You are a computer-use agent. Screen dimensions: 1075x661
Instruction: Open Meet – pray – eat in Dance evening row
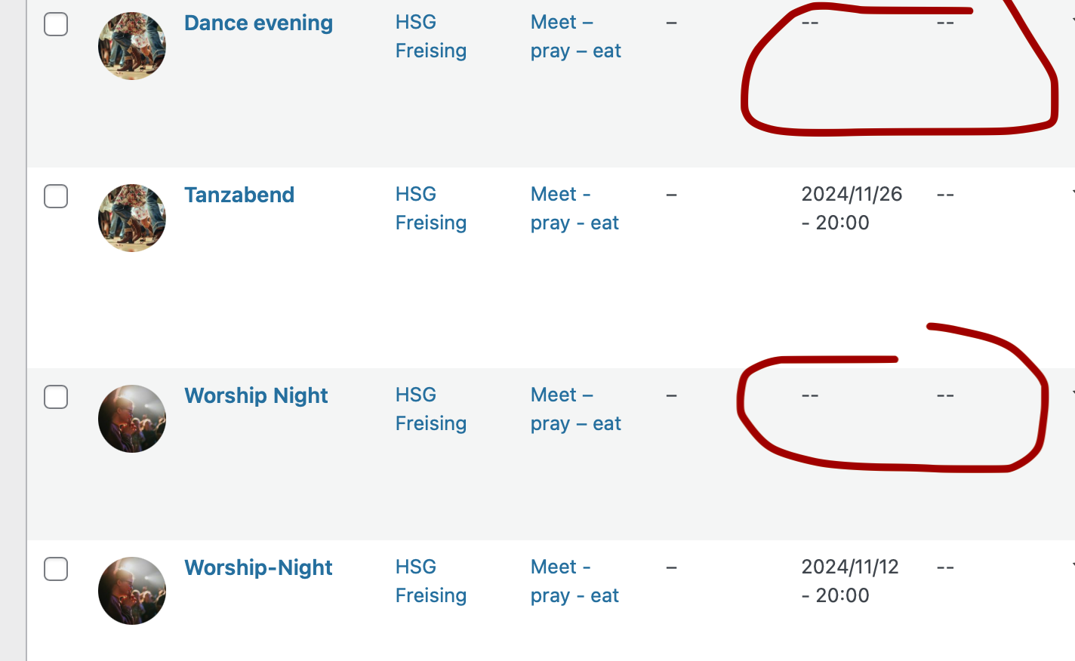pos(576,36)
